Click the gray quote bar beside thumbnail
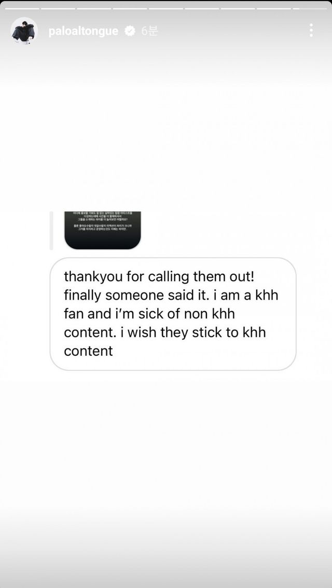 tap(51, 231)
